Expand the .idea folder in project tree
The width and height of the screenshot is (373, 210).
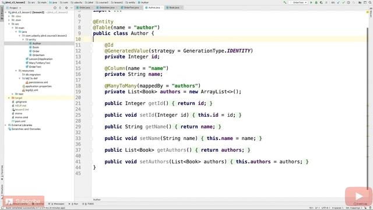tap(9, 16)
